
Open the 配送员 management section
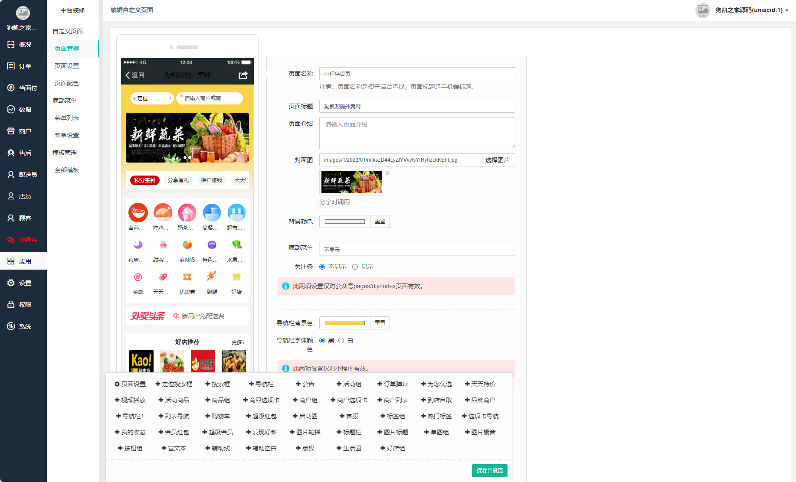click(x=23, y=174)
